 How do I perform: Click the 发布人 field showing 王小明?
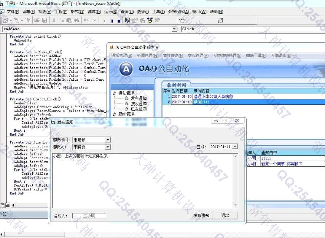[x=89, y=216]
